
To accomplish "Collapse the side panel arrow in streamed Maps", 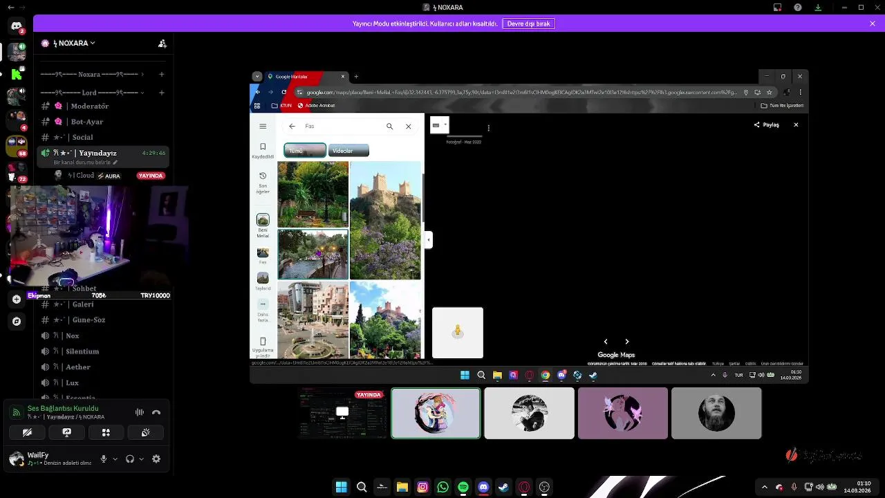I will tap(428, 240).
